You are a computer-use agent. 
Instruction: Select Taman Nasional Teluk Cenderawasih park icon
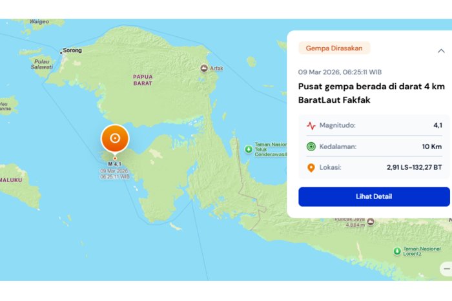249,149
